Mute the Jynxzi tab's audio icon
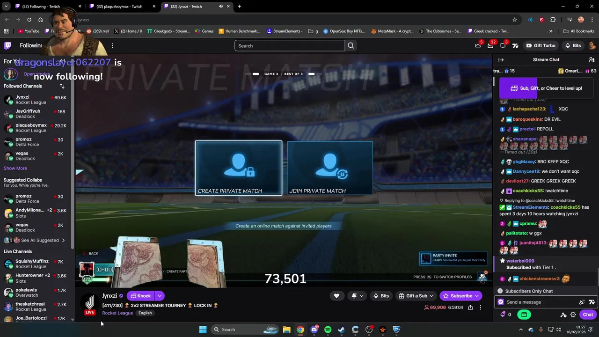 coord(220,7)
